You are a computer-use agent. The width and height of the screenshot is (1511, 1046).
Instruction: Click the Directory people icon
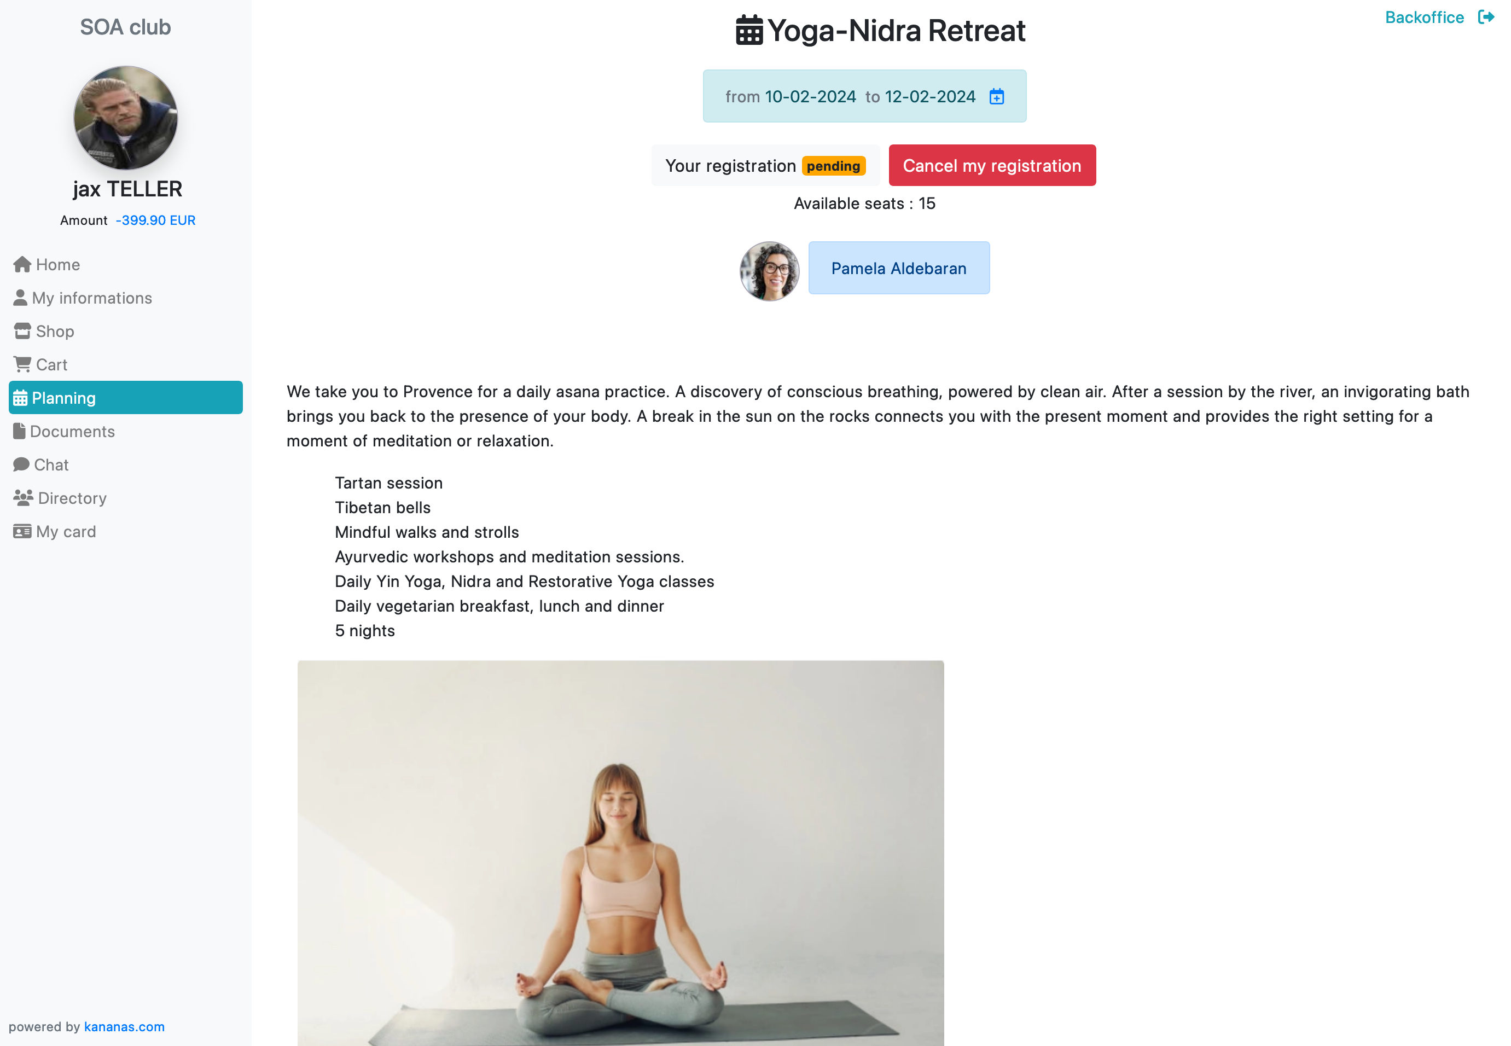click(23, 497)
